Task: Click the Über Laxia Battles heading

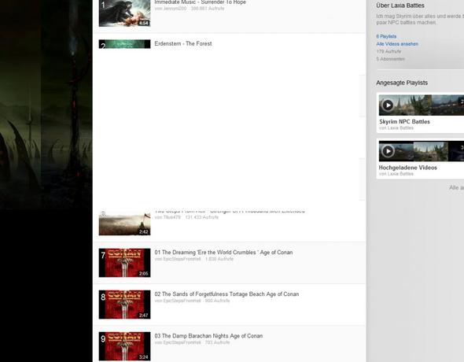Action: coord(400,6)
